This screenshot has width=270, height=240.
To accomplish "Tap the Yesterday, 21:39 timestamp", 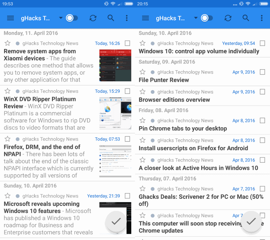I will pos(104,196).
